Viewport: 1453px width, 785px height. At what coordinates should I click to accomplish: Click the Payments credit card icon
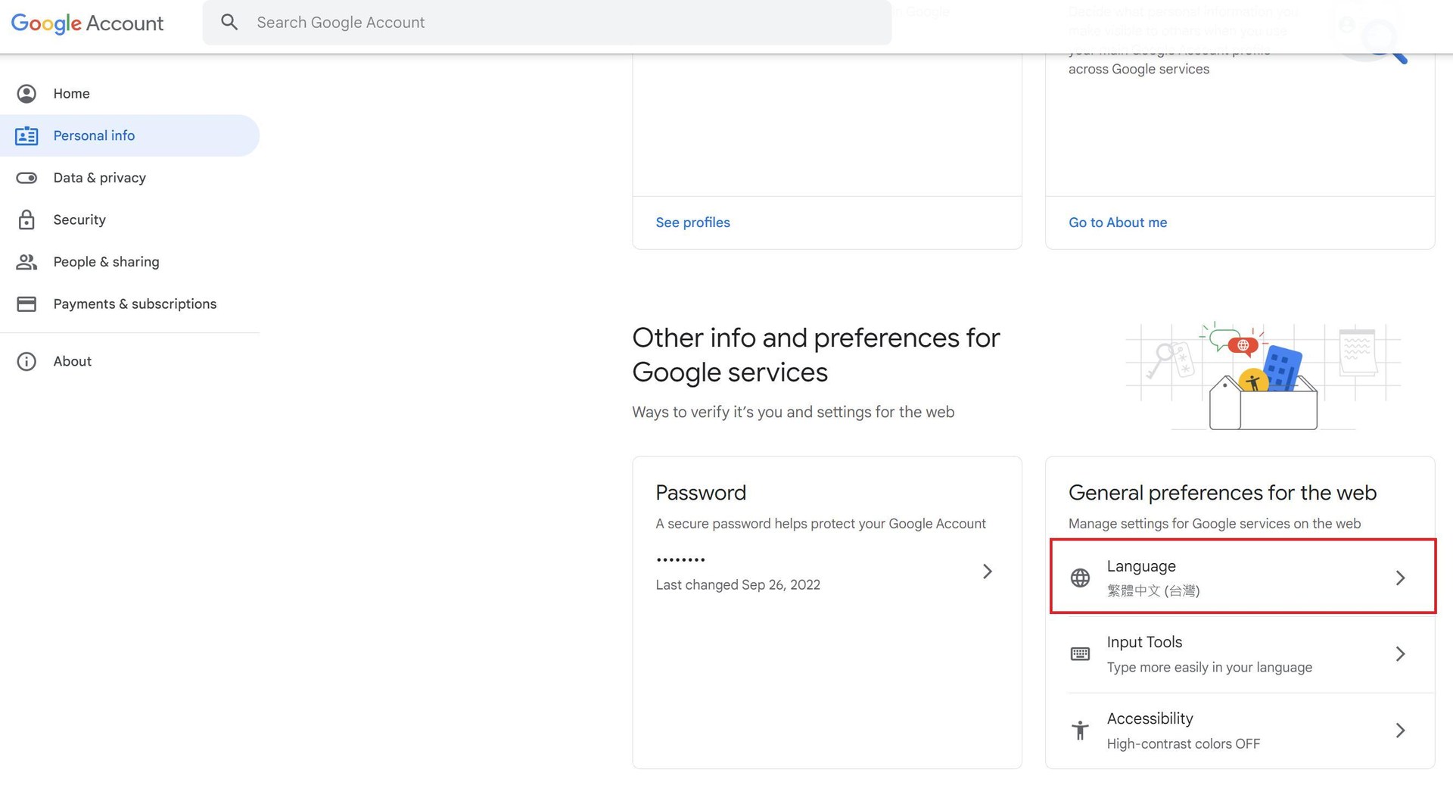click(x=26, y=304)
